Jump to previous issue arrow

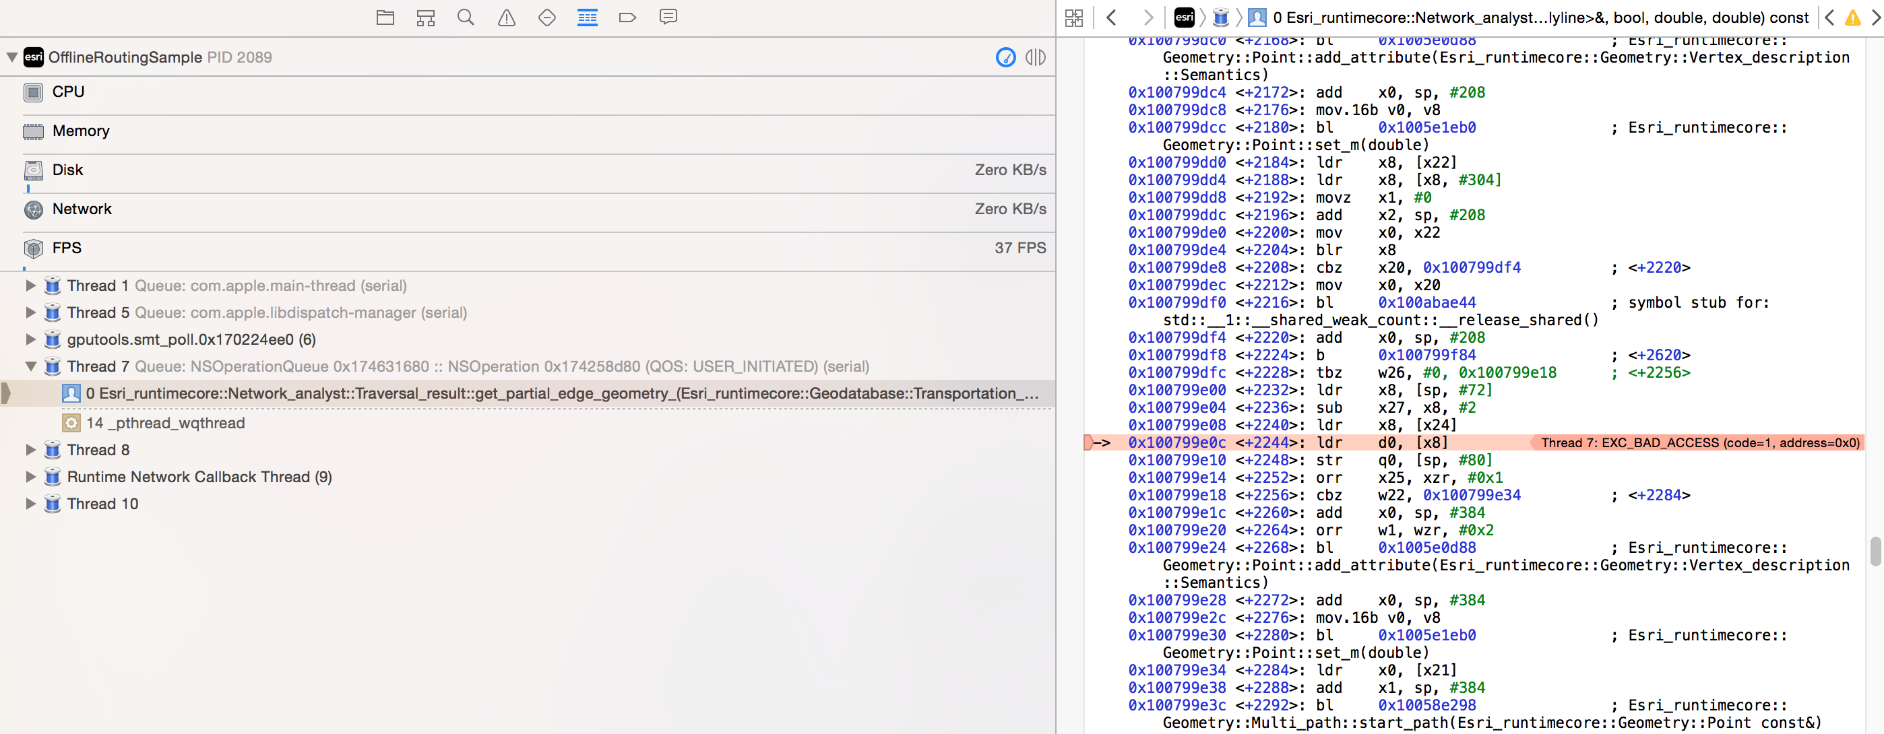(x=1830, y=18)
